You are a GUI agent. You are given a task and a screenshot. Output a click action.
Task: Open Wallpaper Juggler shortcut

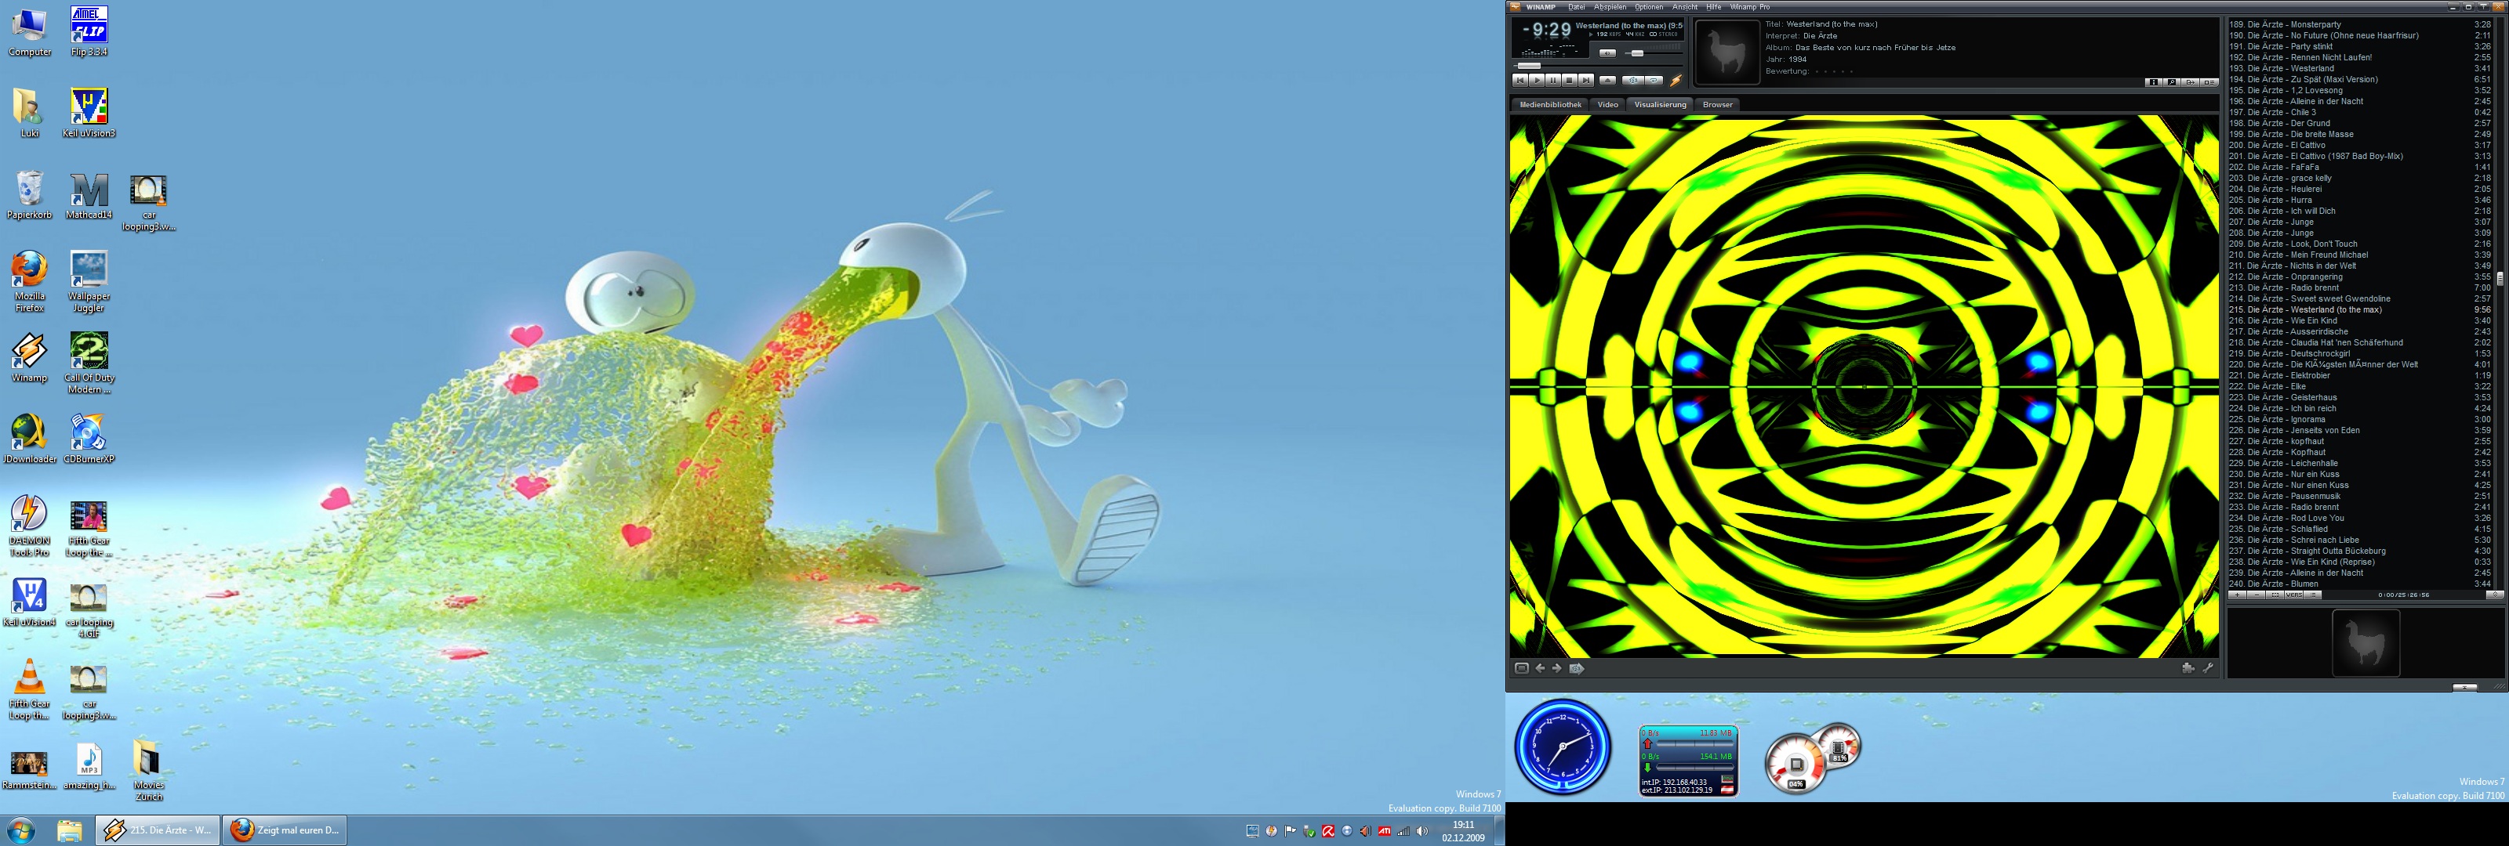[89, 282]
